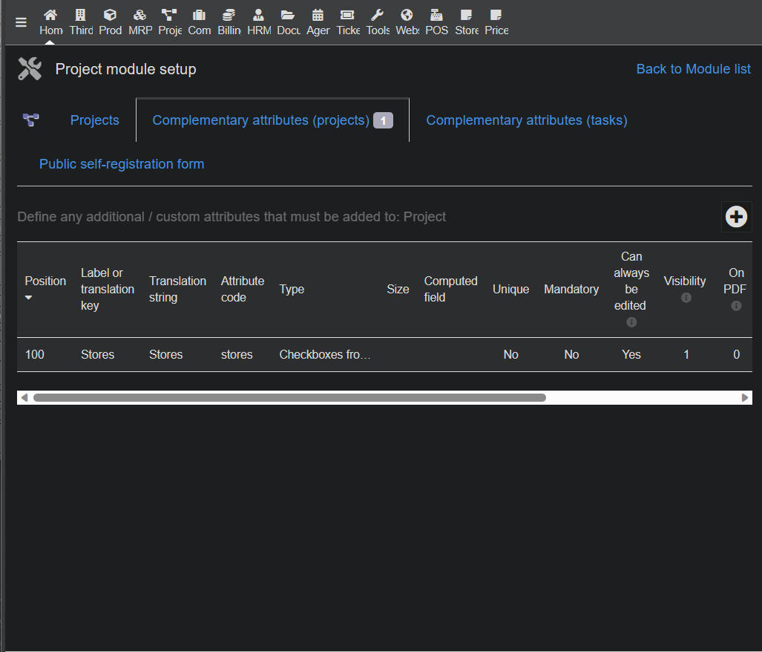Click the plus icon to add attribute

pyautogui.click(x=736, y=217)
